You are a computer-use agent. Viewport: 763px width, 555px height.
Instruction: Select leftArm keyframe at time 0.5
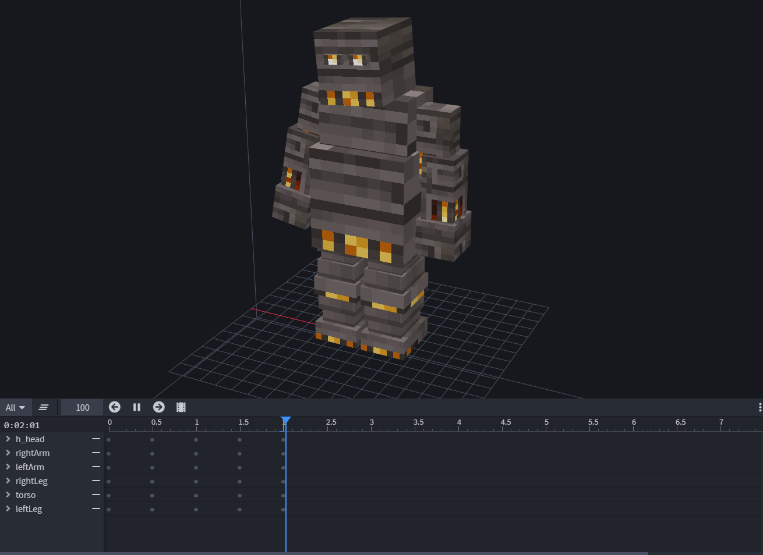[152, 468]
